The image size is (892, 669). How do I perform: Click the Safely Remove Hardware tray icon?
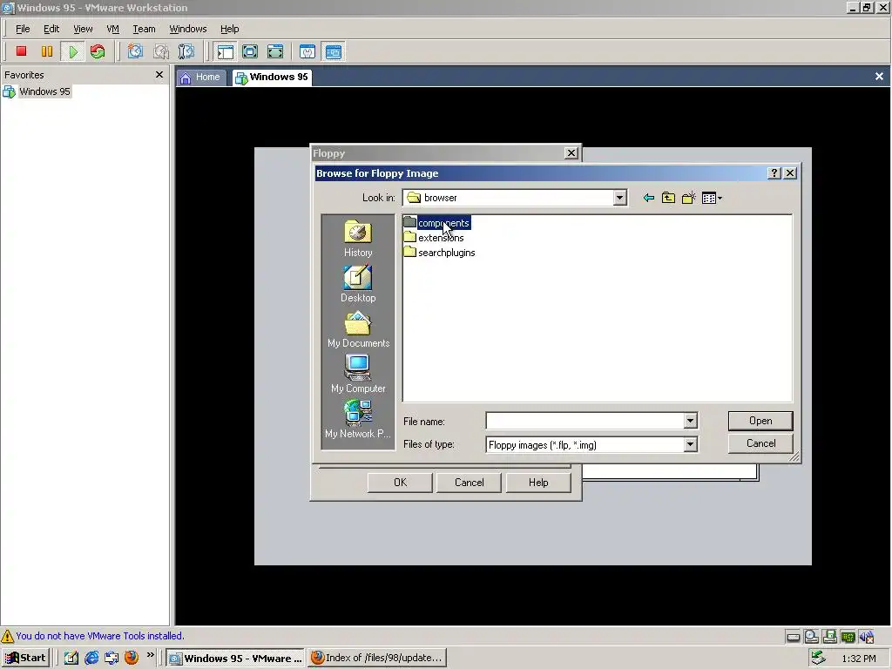tap(818, 658)
